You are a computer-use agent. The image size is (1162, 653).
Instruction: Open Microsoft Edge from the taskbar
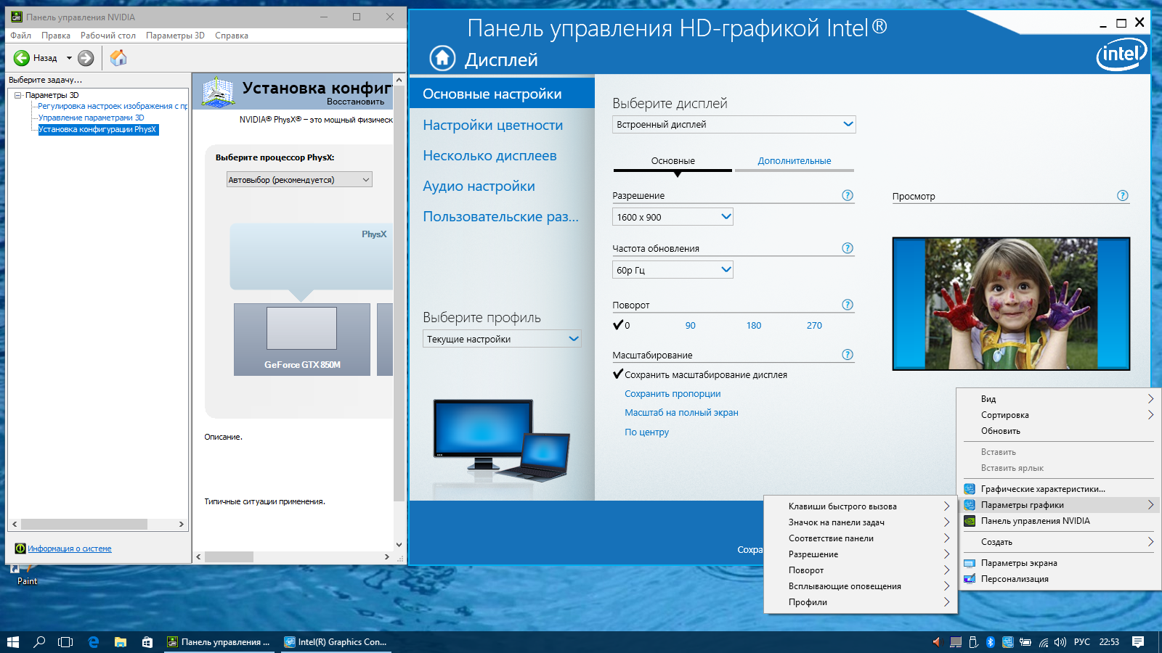pyautogui.click(x=93, y=642)
